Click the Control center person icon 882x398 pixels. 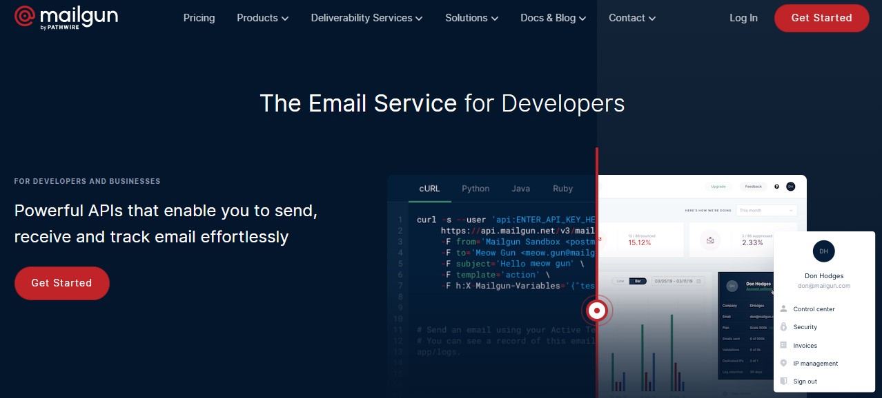[x=783, y=309]
